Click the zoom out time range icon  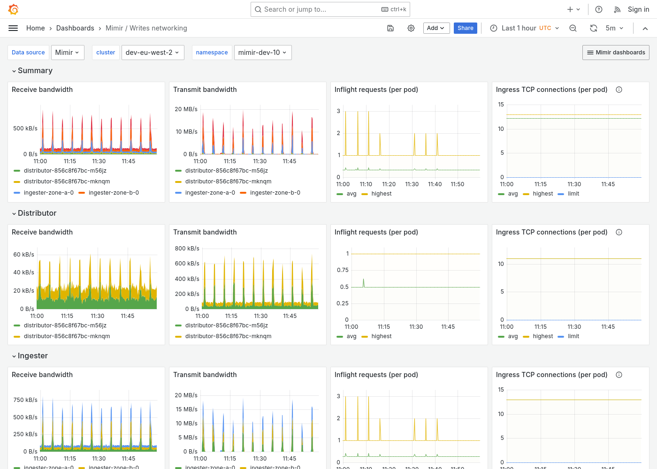[573, 28]
